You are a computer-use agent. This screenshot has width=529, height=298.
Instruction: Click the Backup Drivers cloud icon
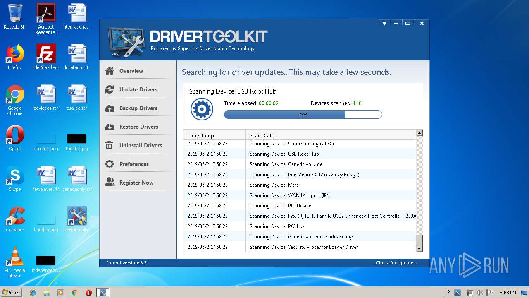pos(110,108)
